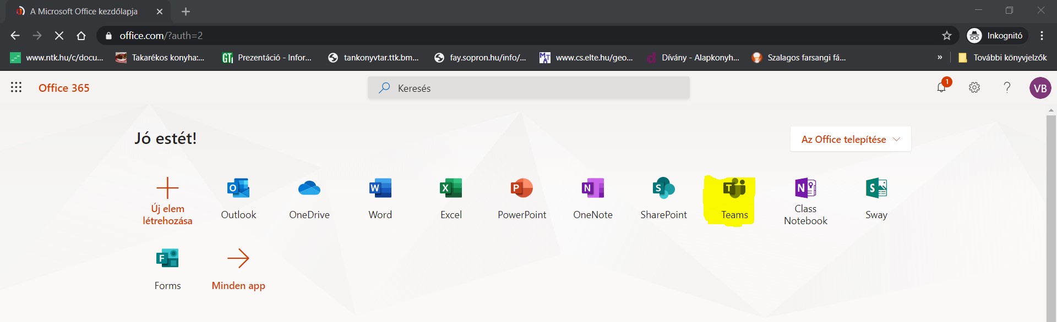Viewport: 1057px width, 322px height.
Task: Open the help question mark
Action: [1007, 87]
